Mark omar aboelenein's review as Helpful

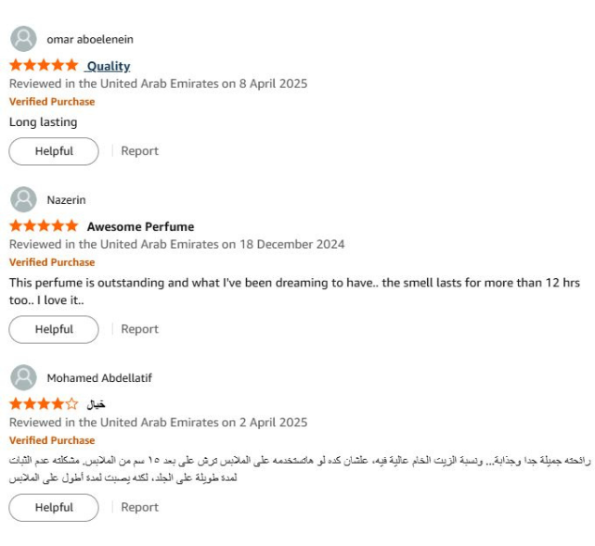pos(54,151)
